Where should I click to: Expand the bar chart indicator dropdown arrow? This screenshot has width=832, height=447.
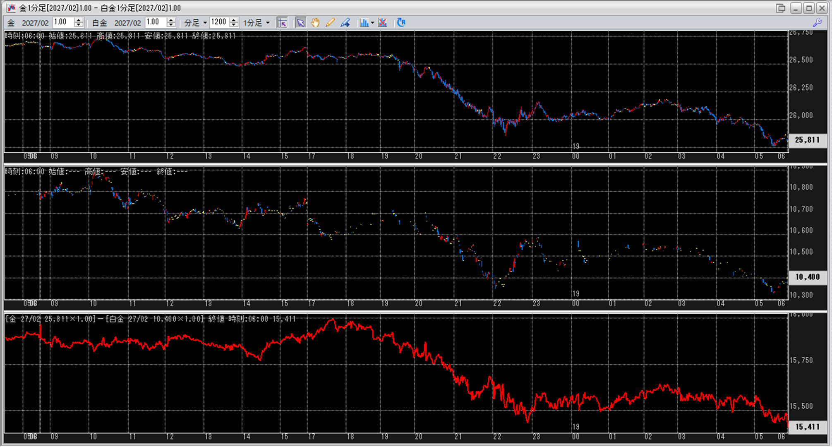372,23
